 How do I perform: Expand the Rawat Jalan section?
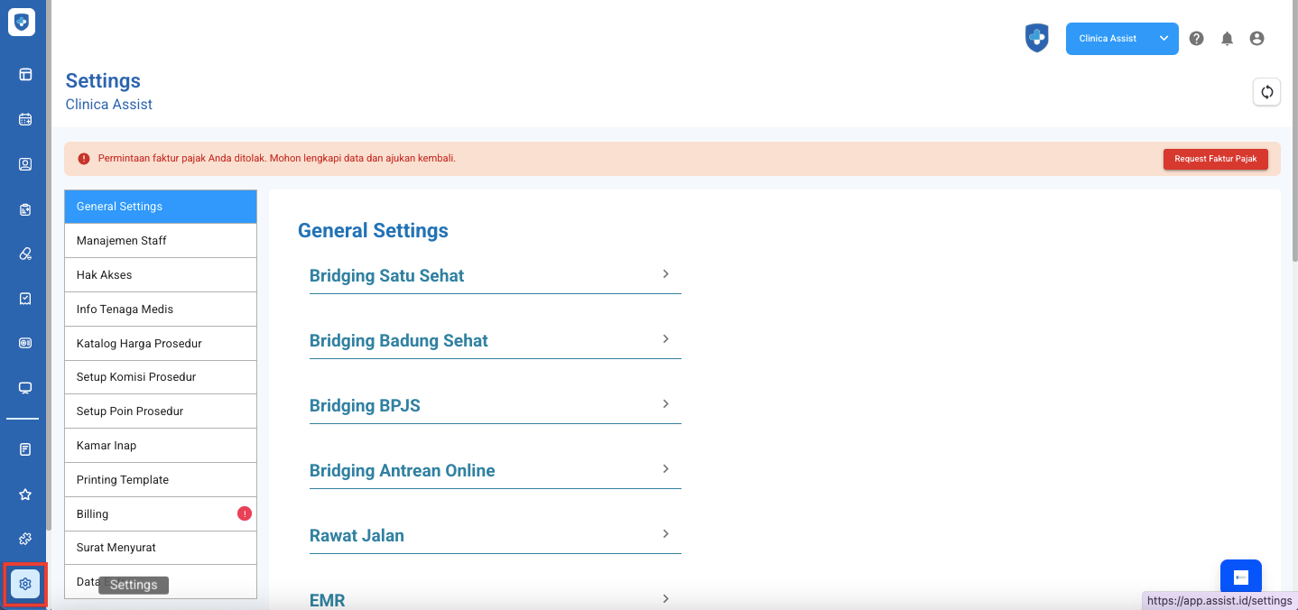pos(494,535)
